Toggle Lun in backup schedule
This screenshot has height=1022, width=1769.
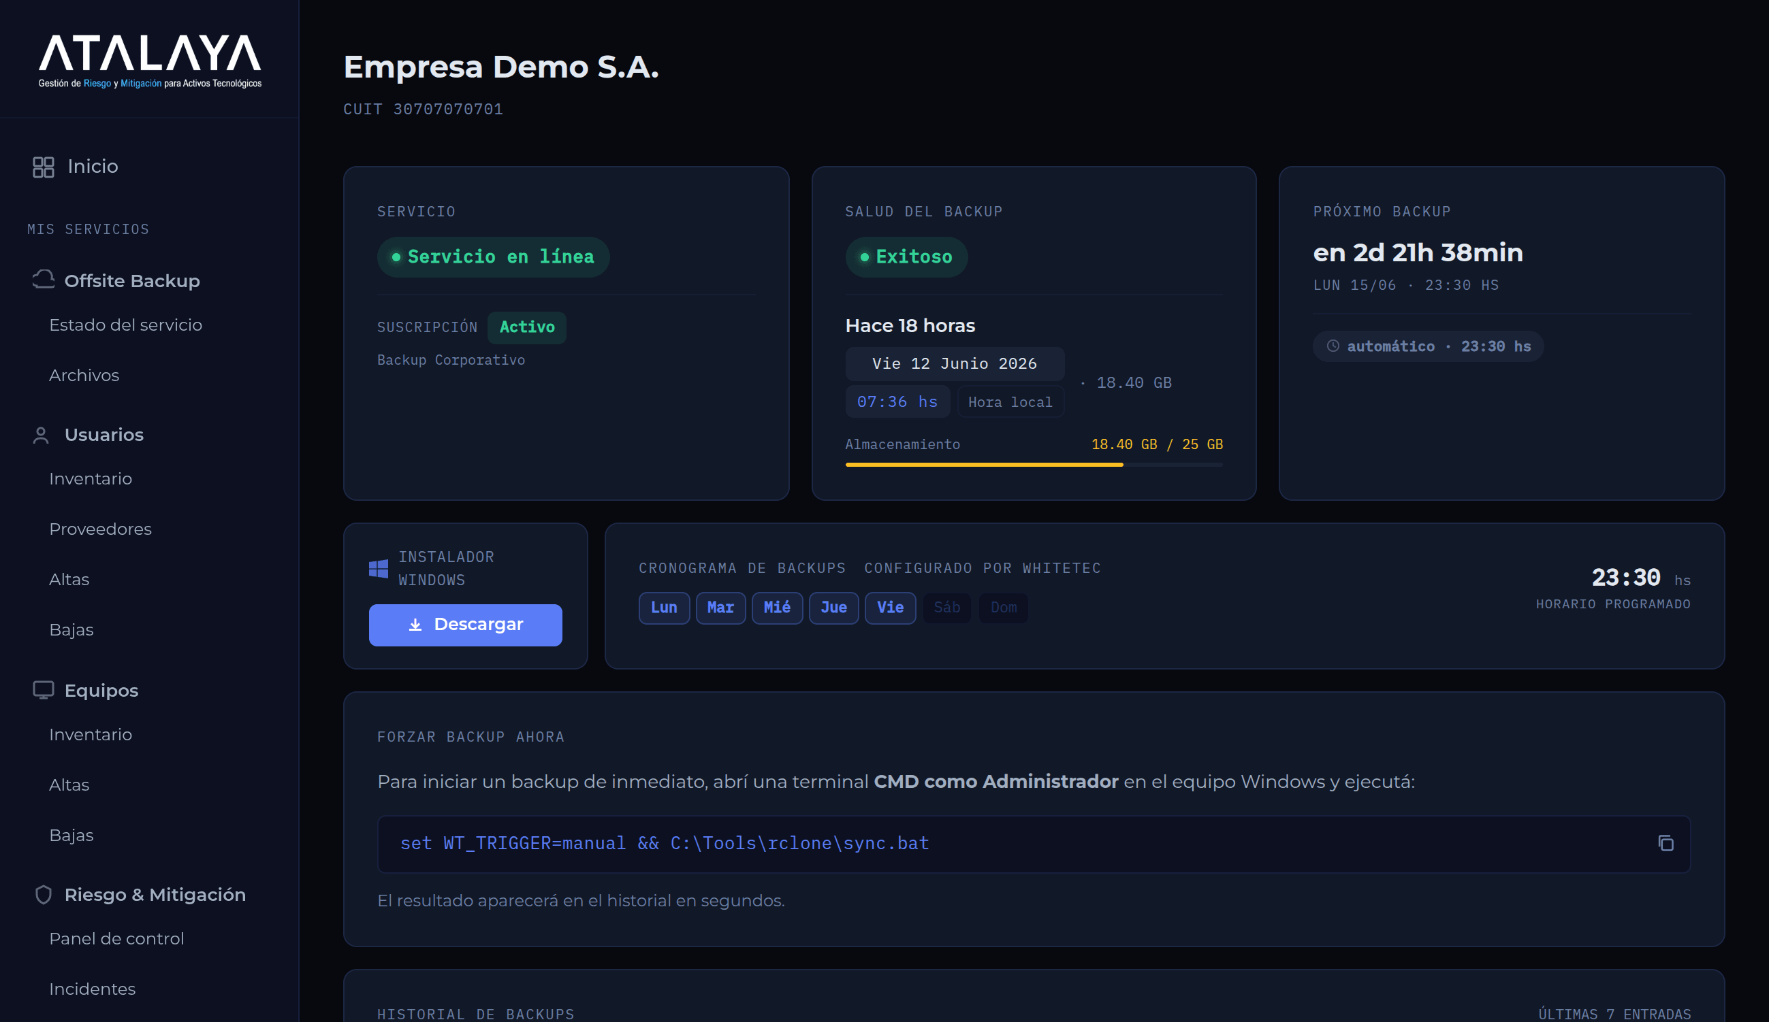tap(664, 608)
